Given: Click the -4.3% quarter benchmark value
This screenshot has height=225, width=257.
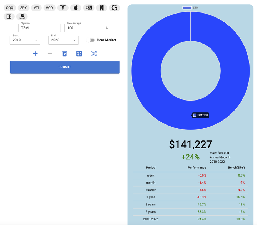Looking at the screenshot, I should tap(241, 190).
